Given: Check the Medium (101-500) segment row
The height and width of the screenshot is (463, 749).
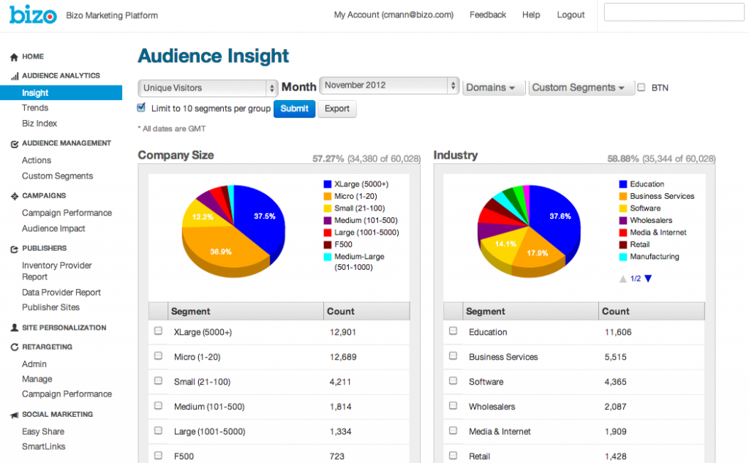Looking at the screenshot, I should (158, 406).
